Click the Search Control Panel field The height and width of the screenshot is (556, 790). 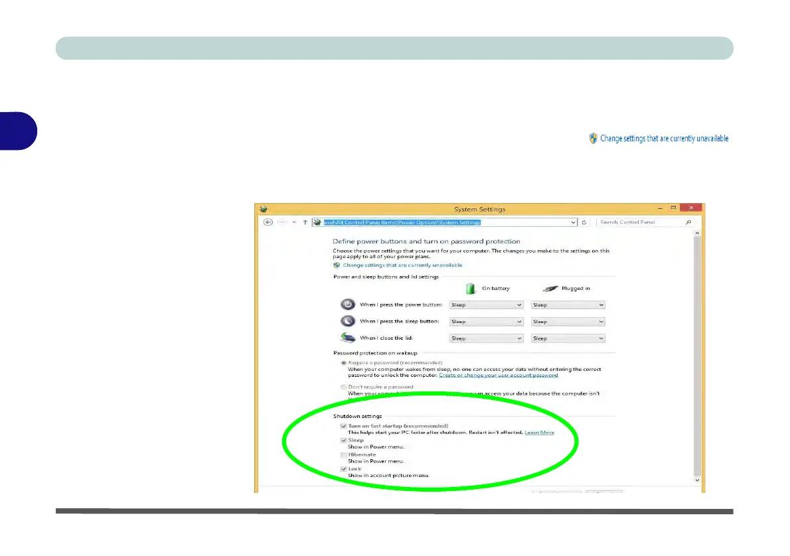click(x=645, y=222)
